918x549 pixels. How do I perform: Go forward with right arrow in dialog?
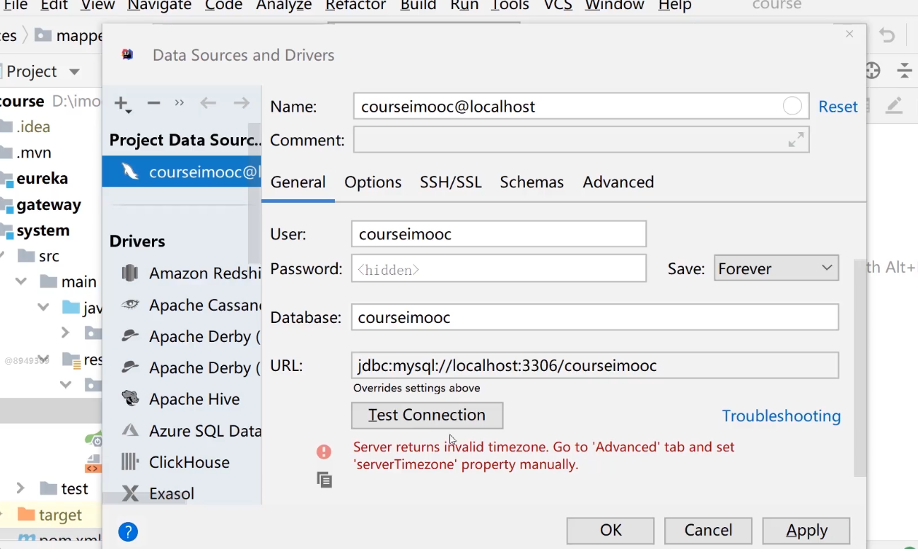(242, 103)
